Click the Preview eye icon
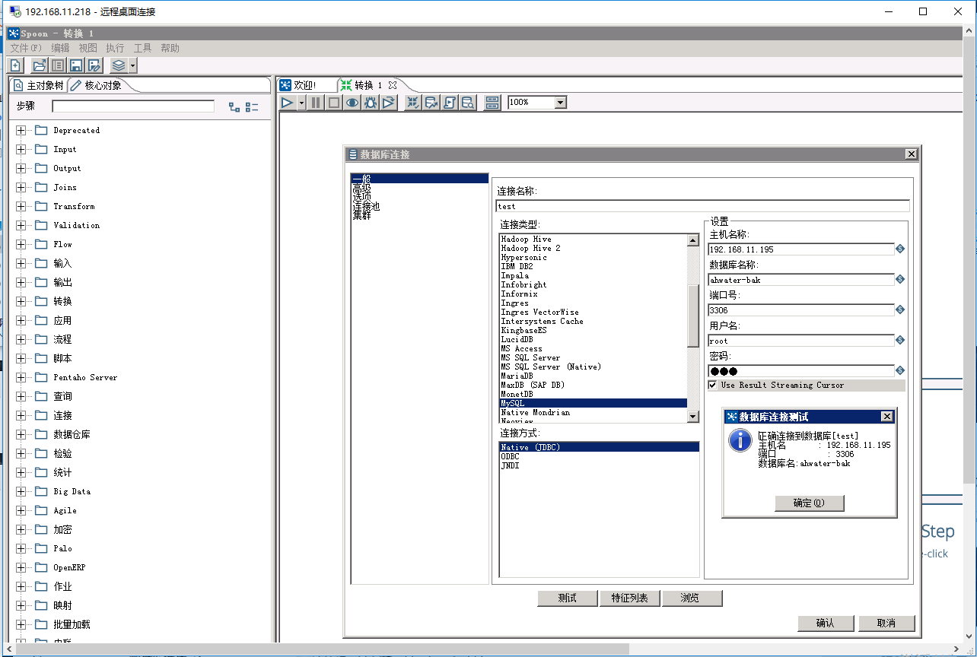 pos(352,102)
